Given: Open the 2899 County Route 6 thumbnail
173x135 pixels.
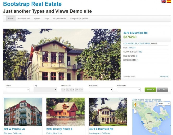Looking at the screenshot, I should (x=65, y=112).
